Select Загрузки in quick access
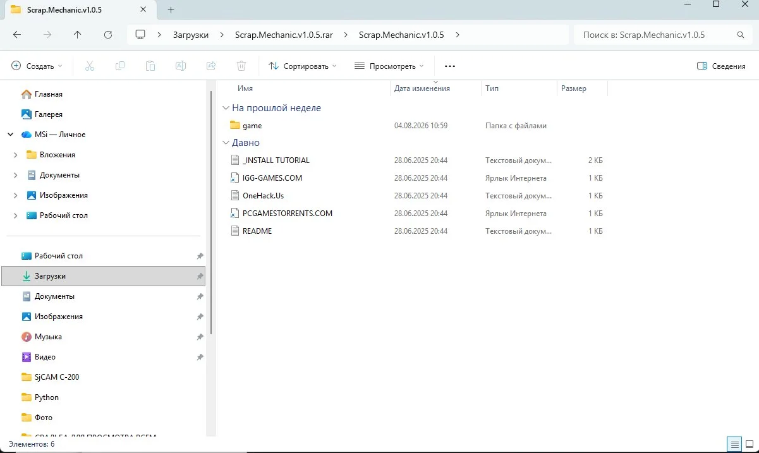 point(103,276)
